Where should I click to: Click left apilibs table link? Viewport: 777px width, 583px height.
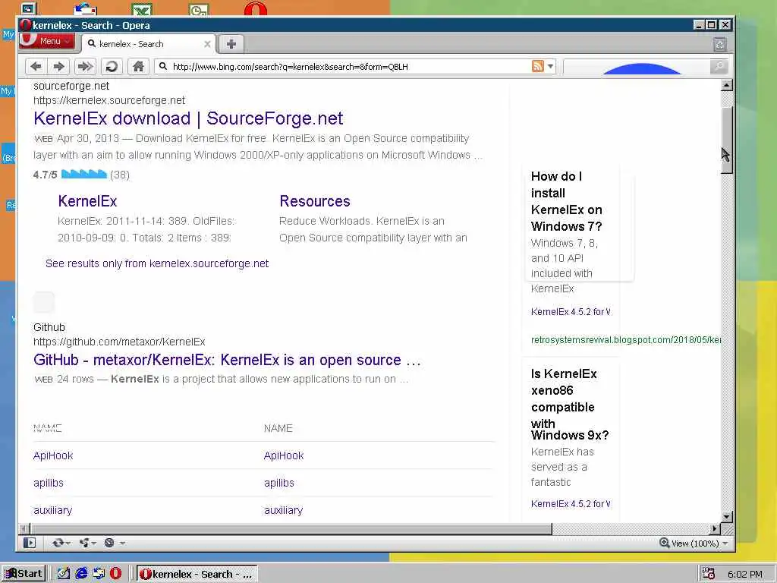(48, 483)
